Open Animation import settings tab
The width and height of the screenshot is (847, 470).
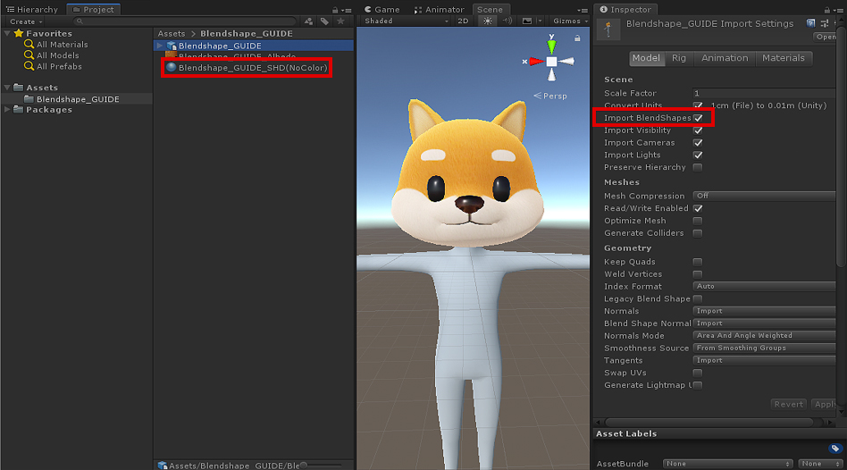pyautogui.click(x=725, y=58)
